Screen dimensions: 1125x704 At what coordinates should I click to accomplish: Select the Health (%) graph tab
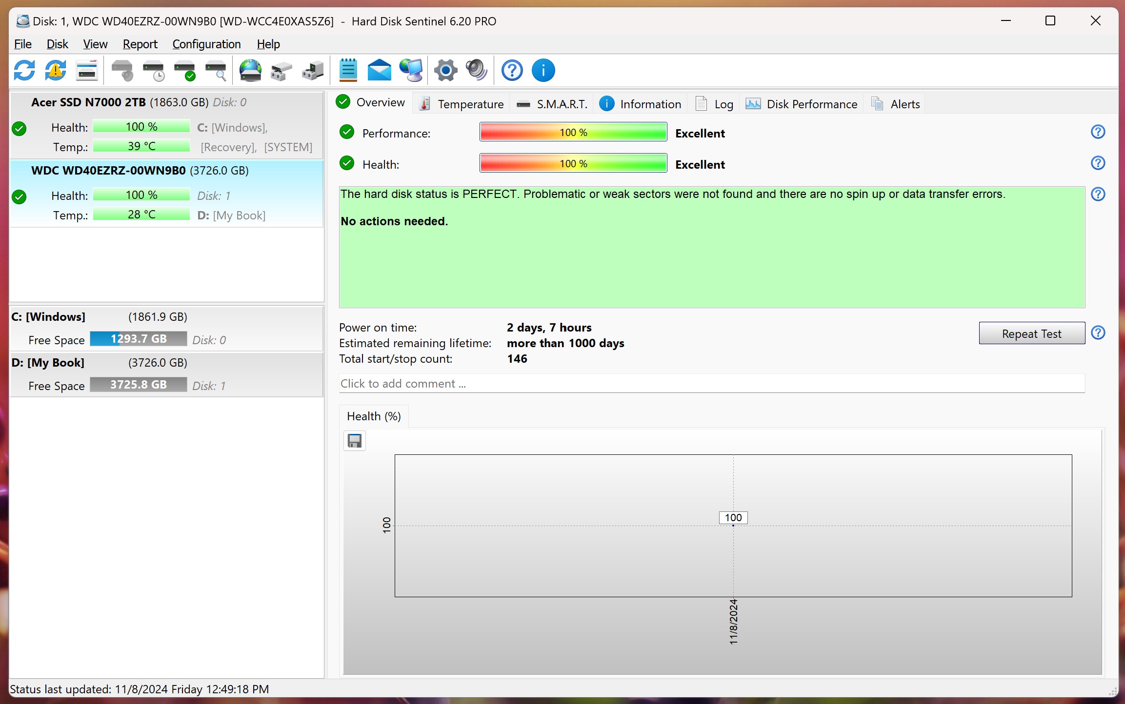click(x=374, y=416)
